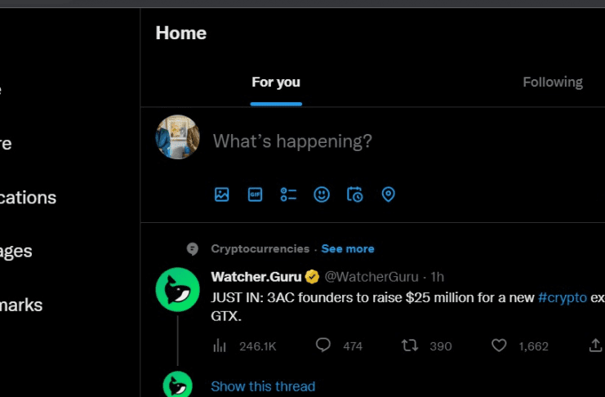Viewport: 605px width, 397px height.
Task: Click the What's happening text field
Action: pyautogui.click(x=292, y=141)
